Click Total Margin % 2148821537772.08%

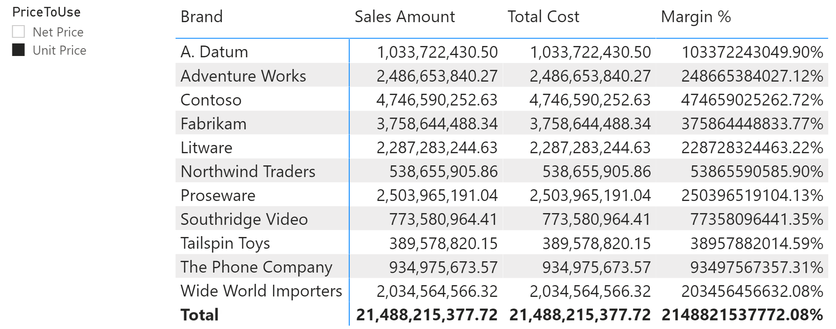point(742,315)
